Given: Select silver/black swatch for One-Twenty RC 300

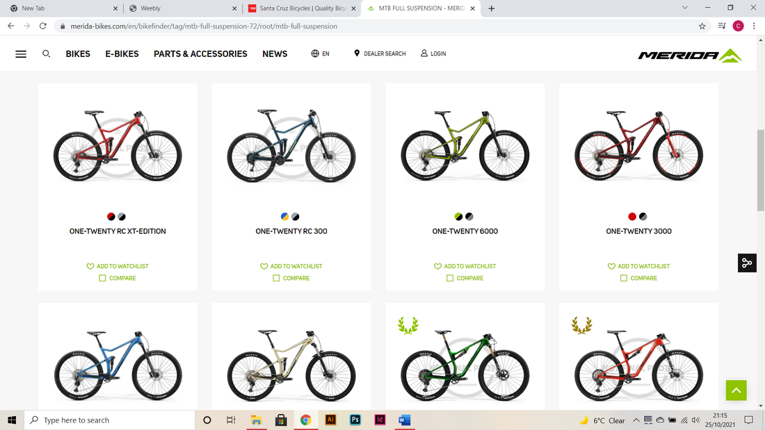Looking at the screenshot, I should tap(295, 217).
